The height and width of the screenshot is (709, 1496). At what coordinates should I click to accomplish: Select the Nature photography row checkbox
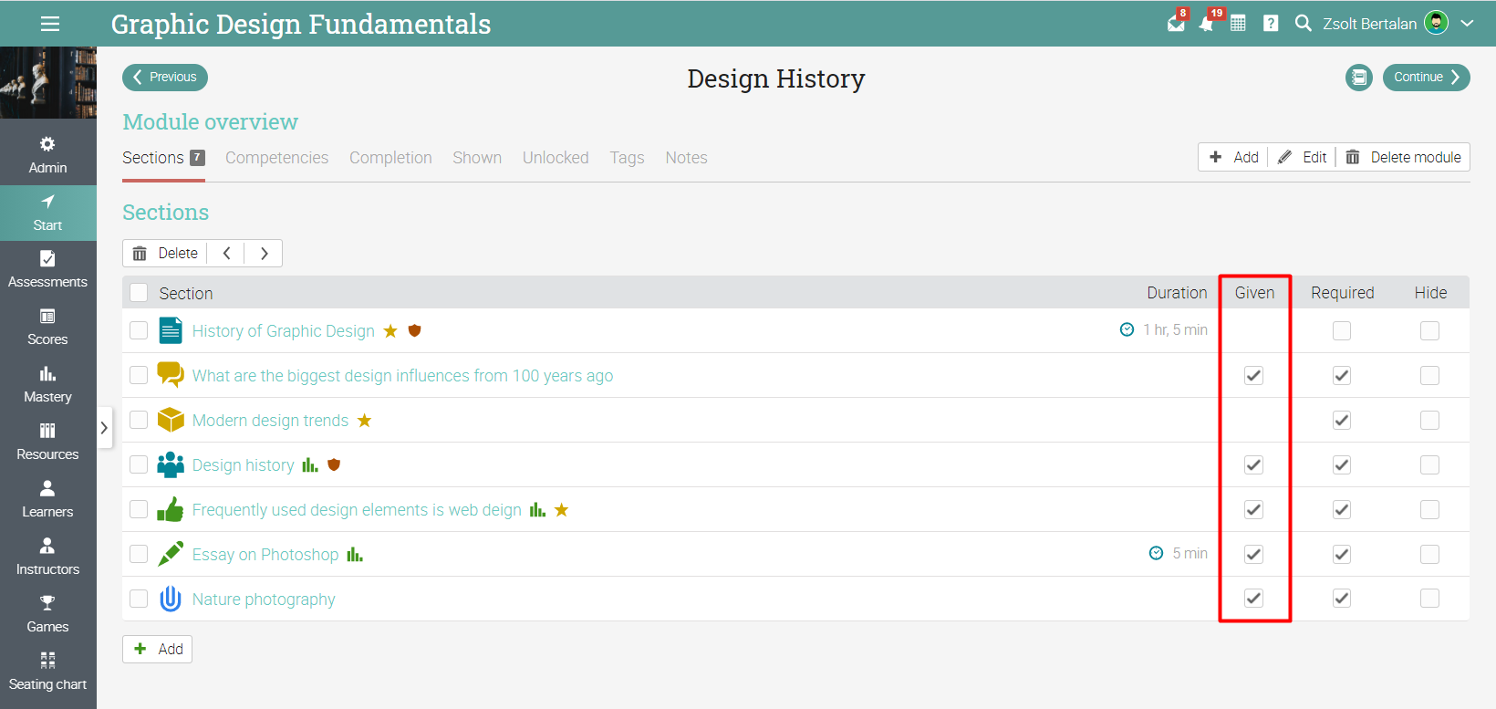(139, 599)
